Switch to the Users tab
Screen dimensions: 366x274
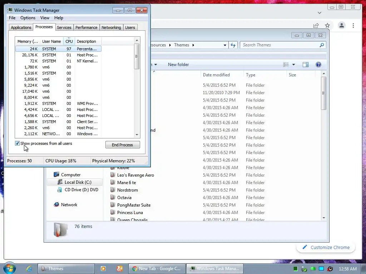coord(130,27)
